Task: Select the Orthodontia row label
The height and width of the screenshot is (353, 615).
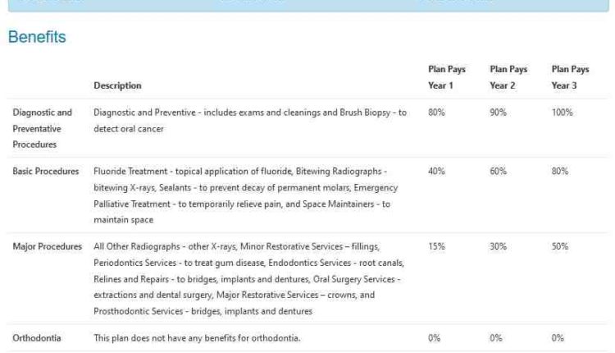Action: click(x=36, y=338)
